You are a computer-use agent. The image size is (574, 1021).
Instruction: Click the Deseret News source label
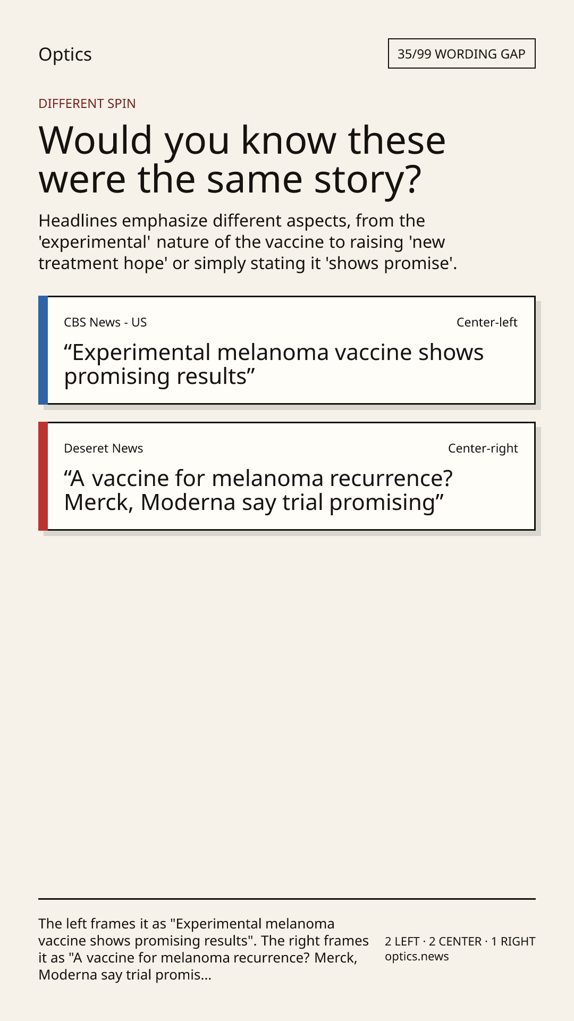click(104, 448)
